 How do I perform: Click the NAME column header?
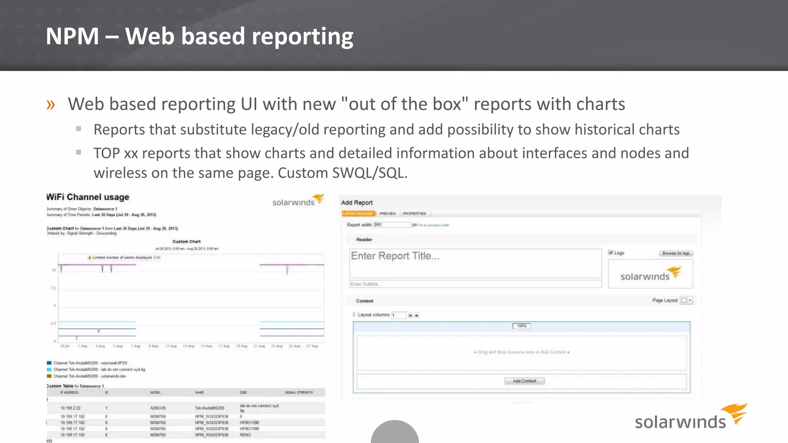[199, 392]
